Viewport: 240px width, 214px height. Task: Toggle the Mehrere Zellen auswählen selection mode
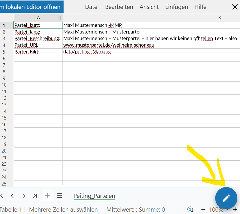(x=63, y=210)
